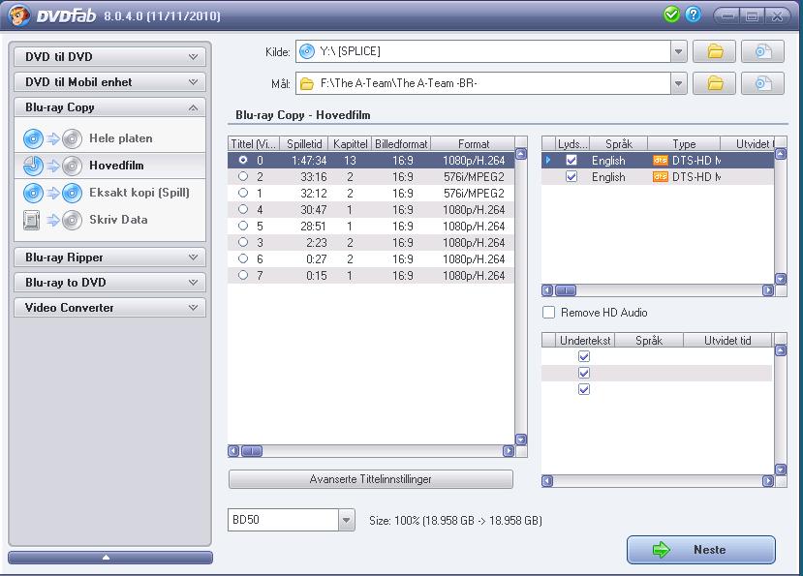Screen dimensions: 803x576
Task: Click the Neste button
Action: (701, 550)
